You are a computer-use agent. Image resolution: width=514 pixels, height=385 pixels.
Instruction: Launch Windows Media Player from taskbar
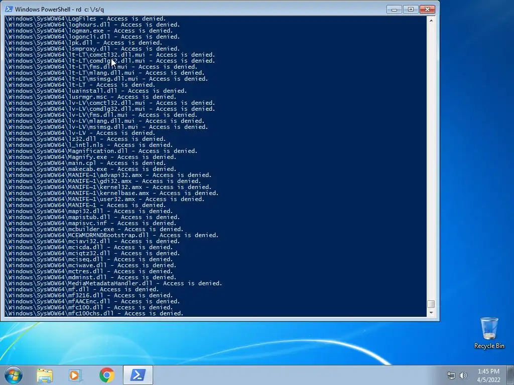[75, 375]
